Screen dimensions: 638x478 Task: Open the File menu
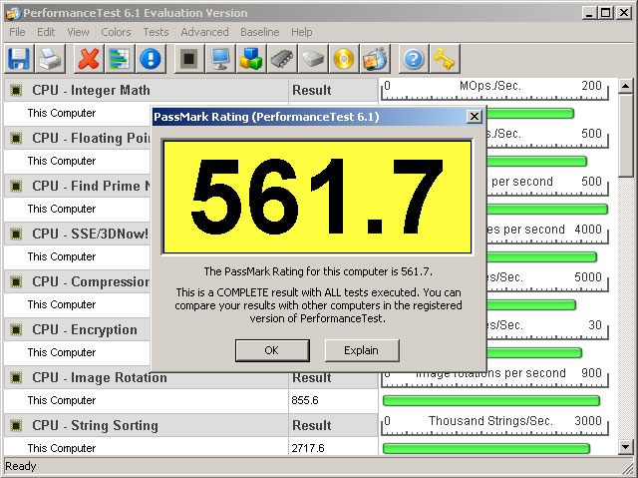17,32
